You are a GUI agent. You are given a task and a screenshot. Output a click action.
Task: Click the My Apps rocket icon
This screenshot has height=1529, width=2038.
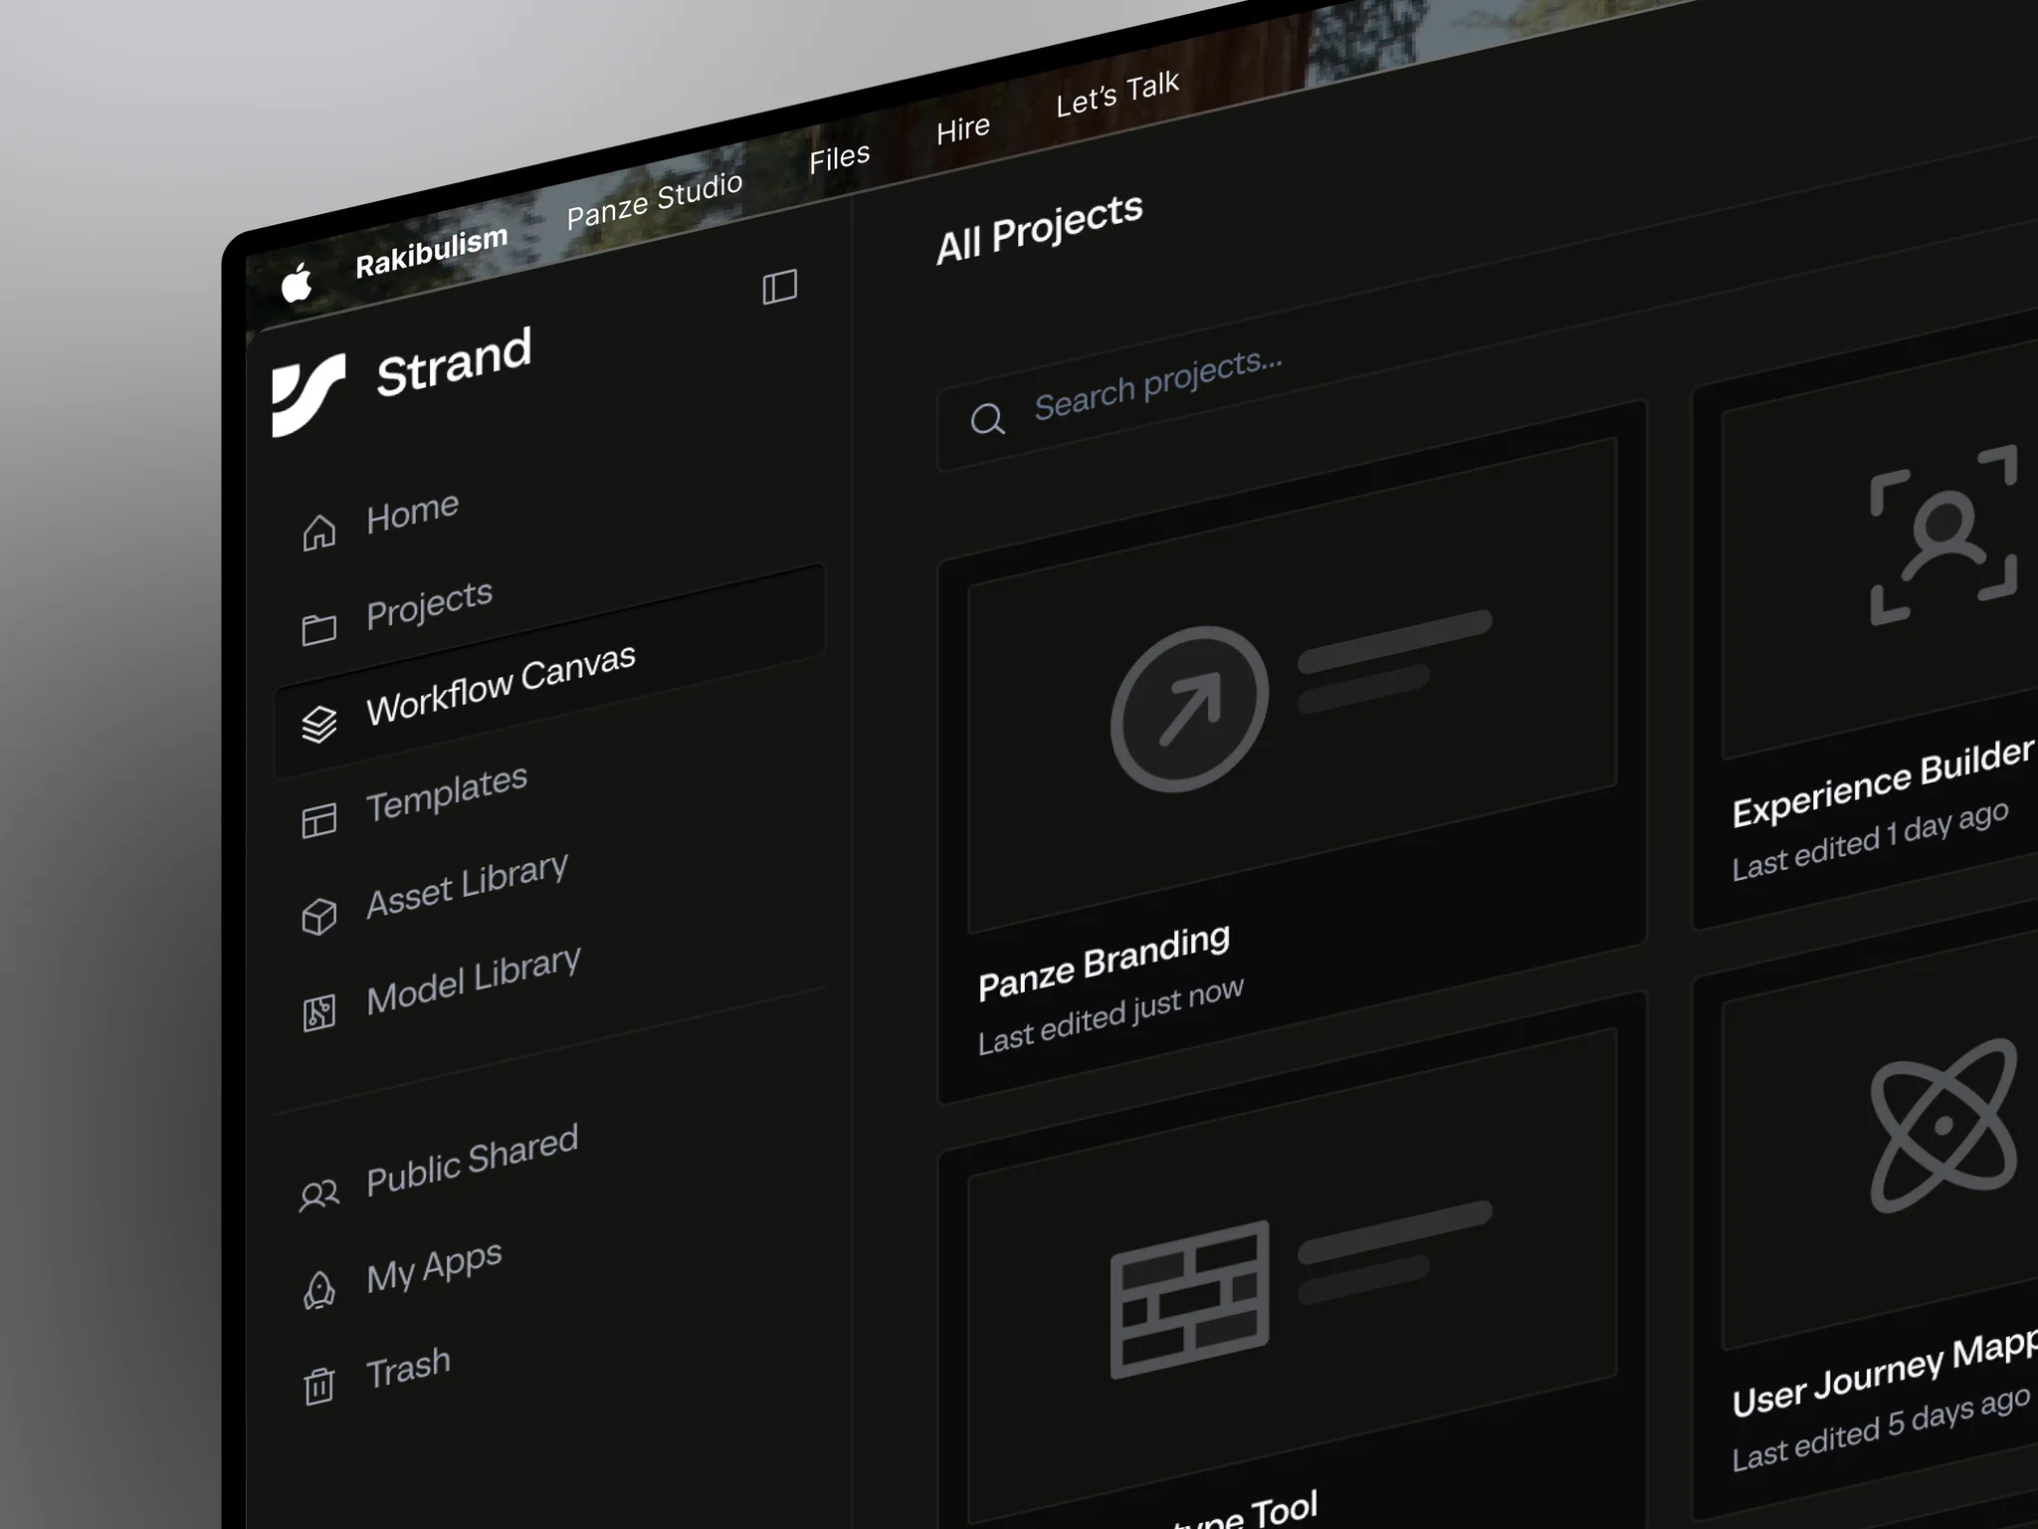318,1289
